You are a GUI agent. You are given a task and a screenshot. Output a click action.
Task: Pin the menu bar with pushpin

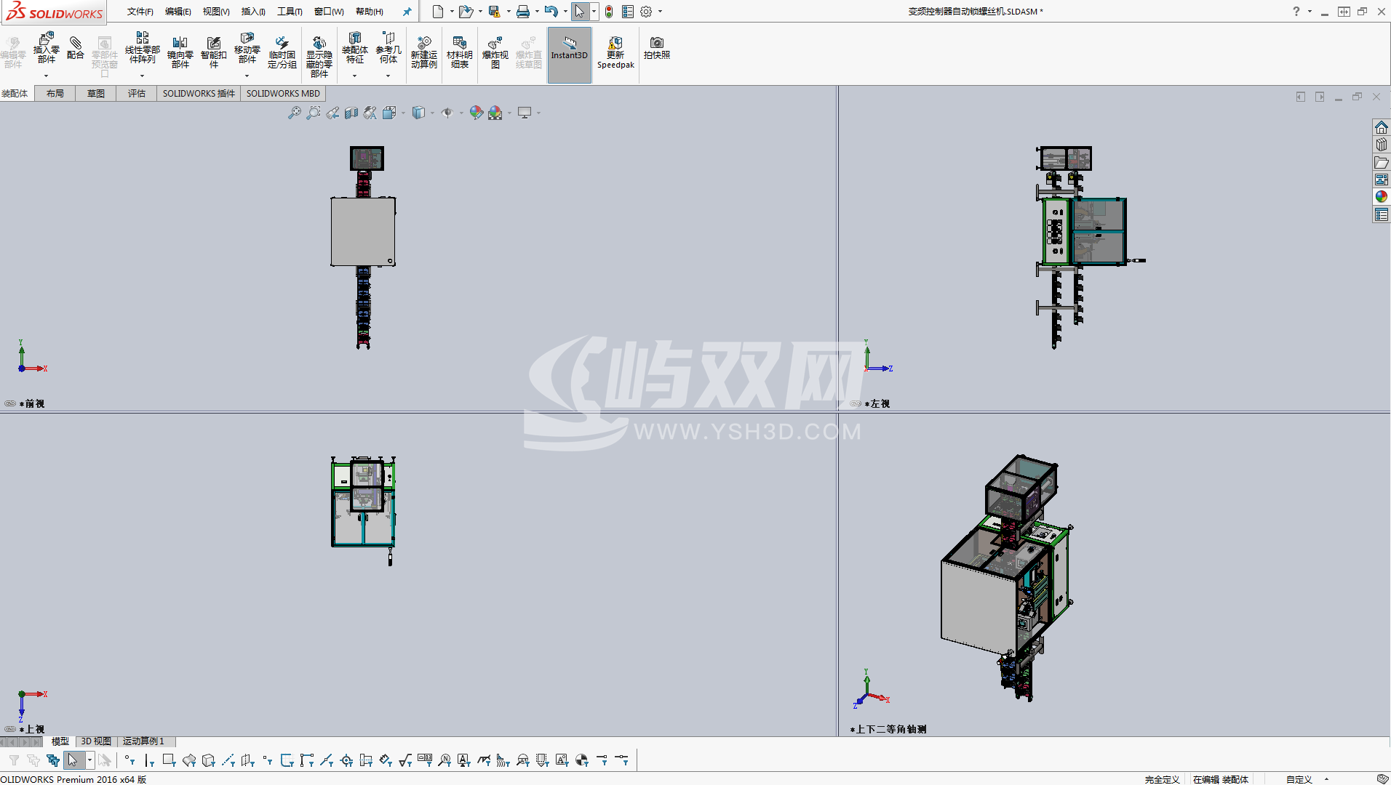pos(407,12)
